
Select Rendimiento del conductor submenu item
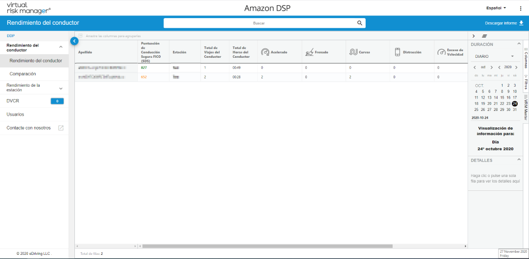click(x=36, y=61)
